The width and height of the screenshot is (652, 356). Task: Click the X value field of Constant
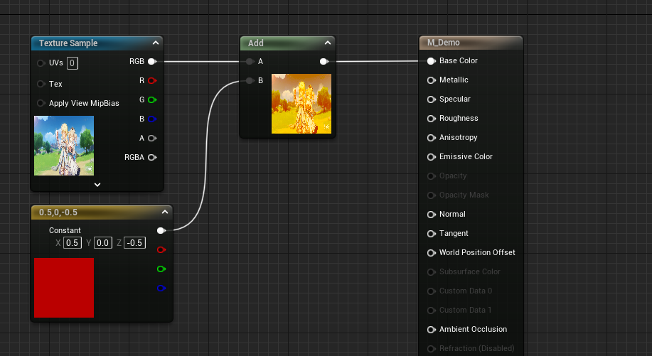(72, 243)
